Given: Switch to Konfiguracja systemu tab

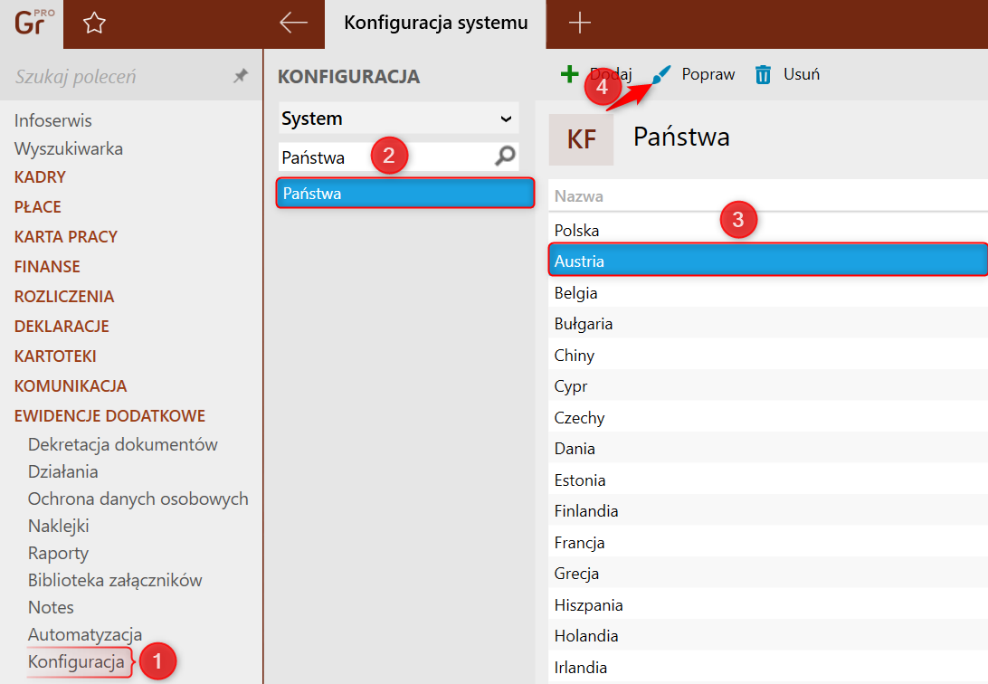Looking at the screenshot, I should (x=435, y=24).
